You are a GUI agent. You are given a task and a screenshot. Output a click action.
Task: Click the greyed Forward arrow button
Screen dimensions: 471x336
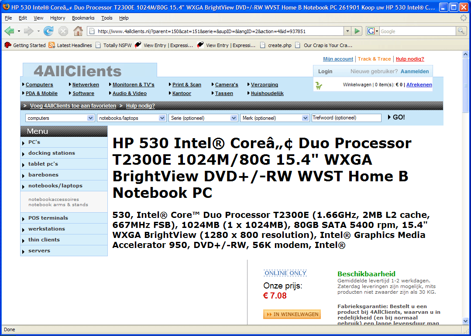(28, 31)
